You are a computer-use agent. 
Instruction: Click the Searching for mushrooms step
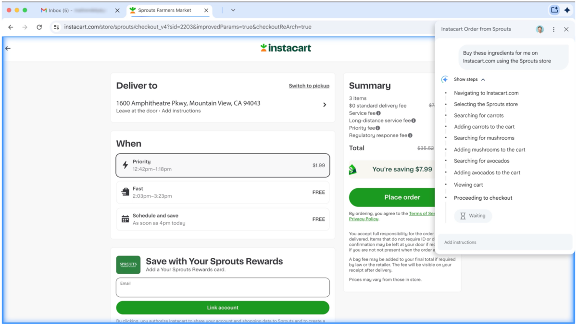(x=484, y=138)
